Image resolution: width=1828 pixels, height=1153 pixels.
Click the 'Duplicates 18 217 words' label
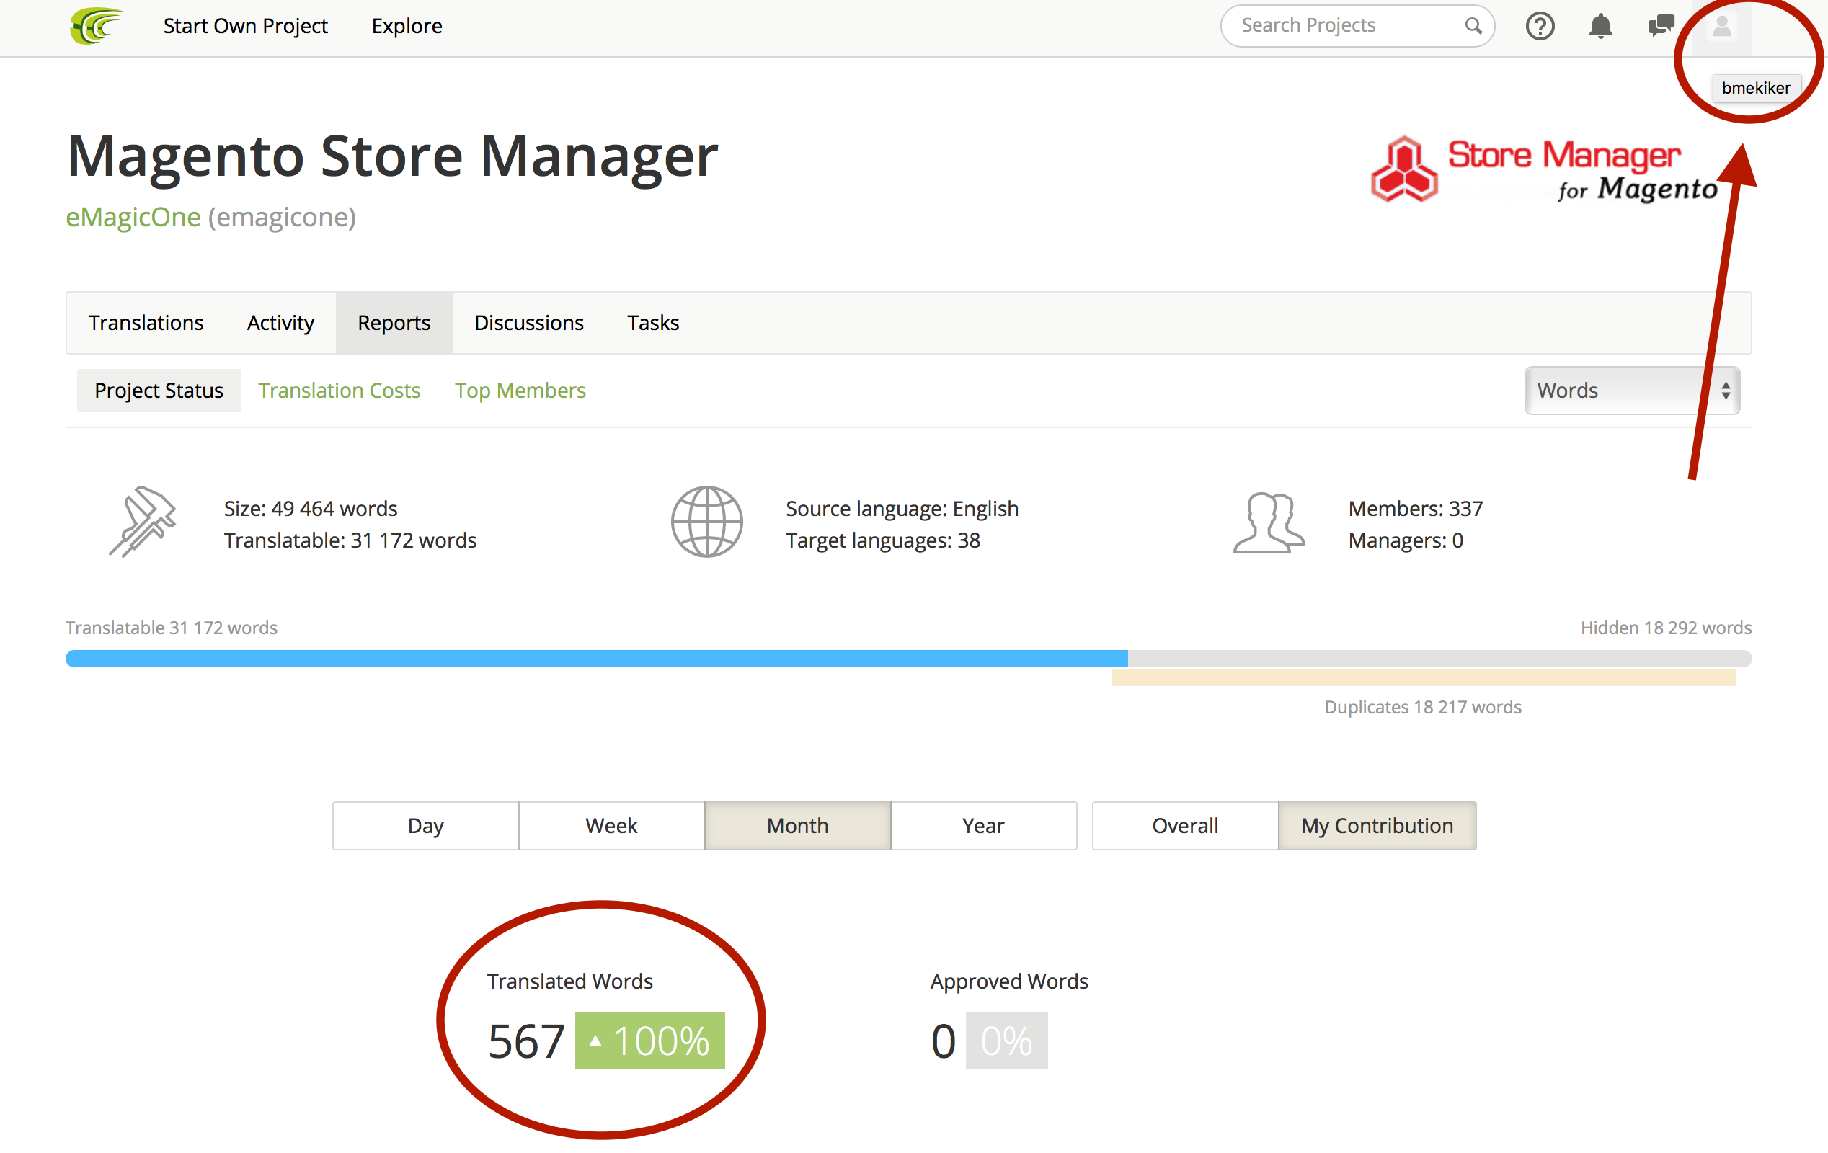1424,707
